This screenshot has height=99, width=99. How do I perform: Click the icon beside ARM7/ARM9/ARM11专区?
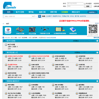(x=30, y=73)
